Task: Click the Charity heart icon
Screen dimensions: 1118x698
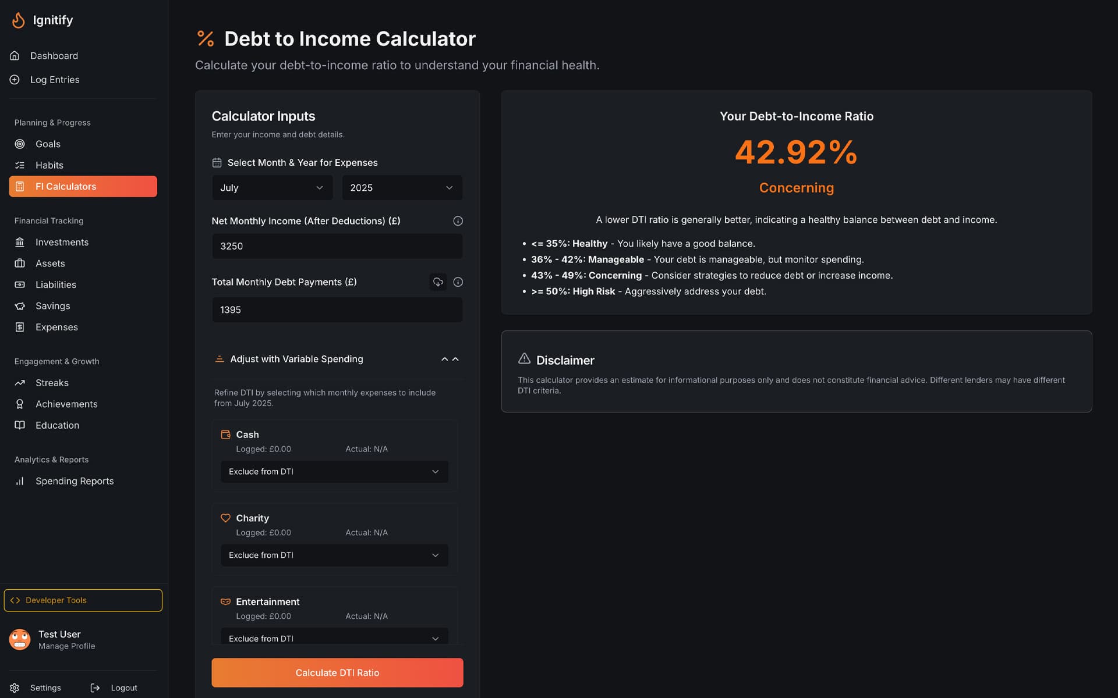Action: coord(225,518)
